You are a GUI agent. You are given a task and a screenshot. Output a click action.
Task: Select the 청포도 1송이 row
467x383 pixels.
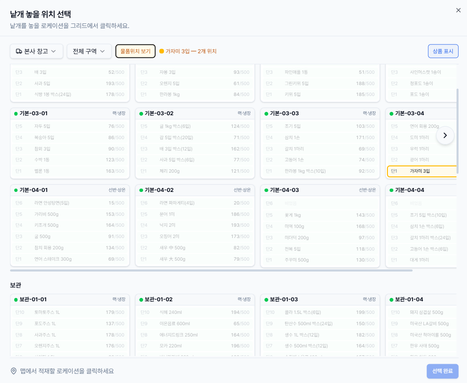click(x=422, y=83)
